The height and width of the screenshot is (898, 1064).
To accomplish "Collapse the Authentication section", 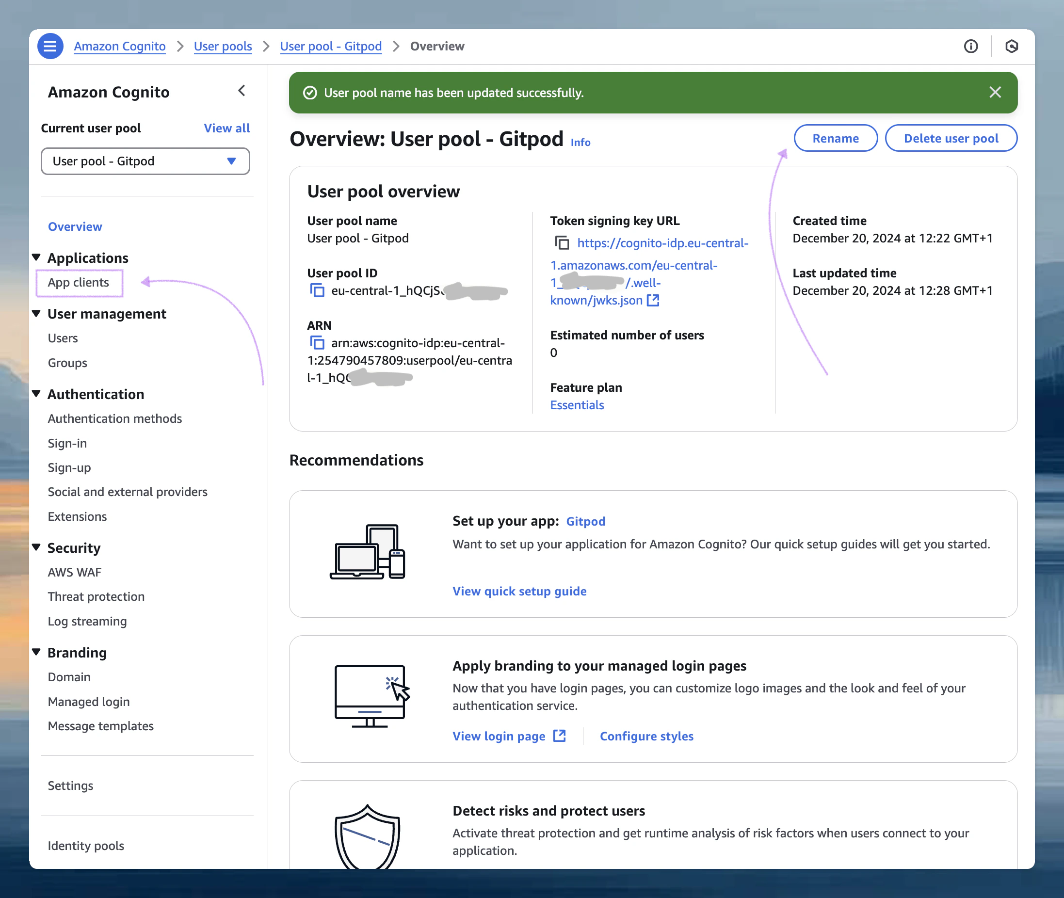I will tap(36, 393).
